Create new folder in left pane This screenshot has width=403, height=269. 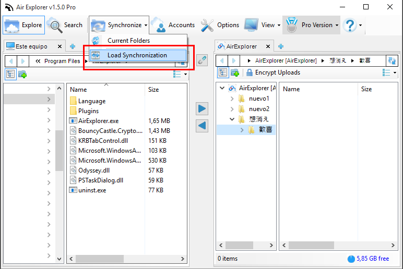tap(22, 74)
